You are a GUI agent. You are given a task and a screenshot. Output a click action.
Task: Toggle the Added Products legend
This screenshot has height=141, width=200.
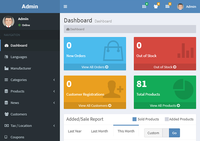179,119
